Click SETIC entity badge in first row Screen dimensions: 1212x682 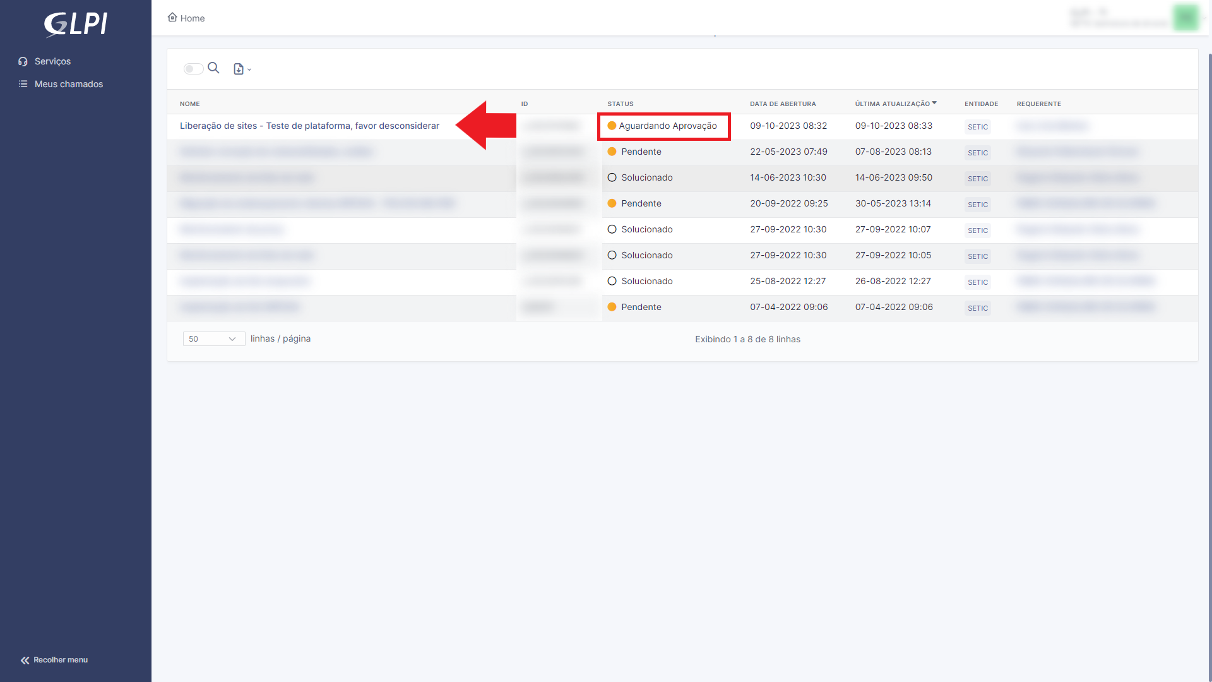(x=977, y=127)
